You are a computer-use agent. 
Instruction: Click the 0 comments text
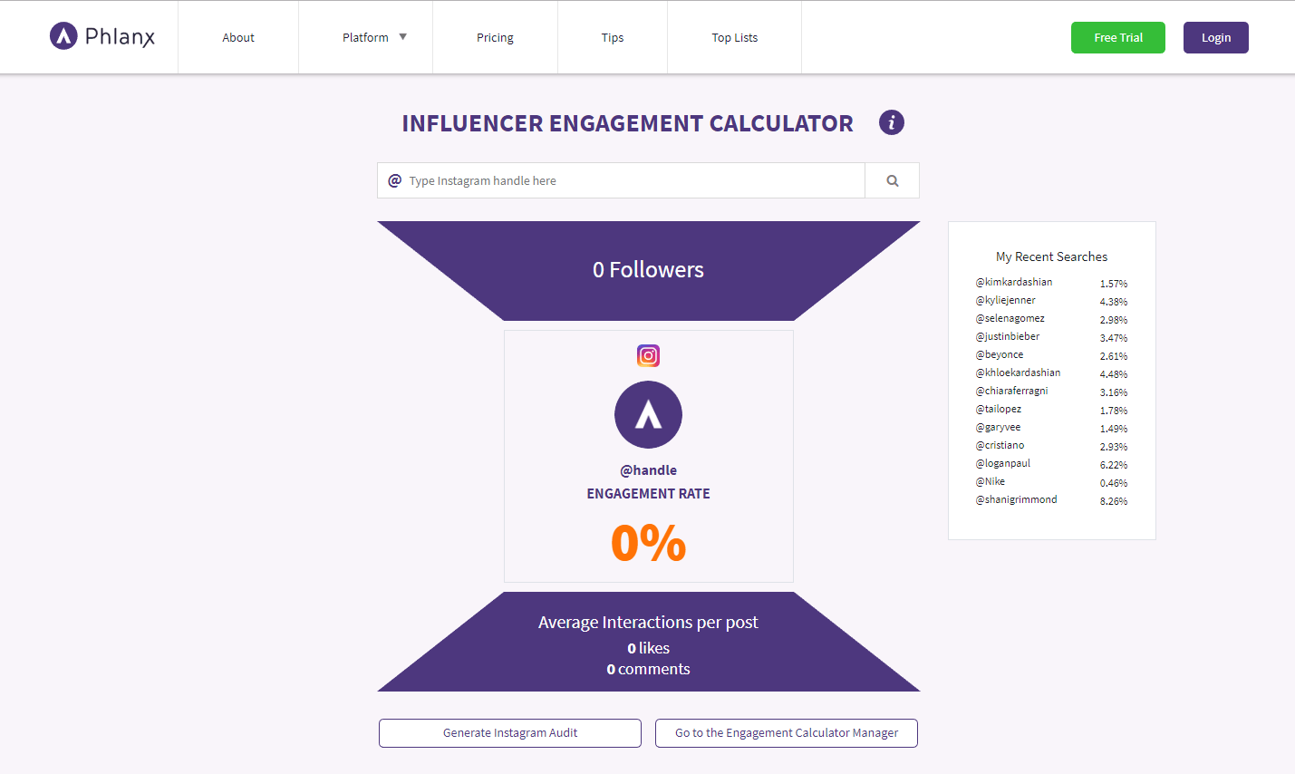(648, 669)
